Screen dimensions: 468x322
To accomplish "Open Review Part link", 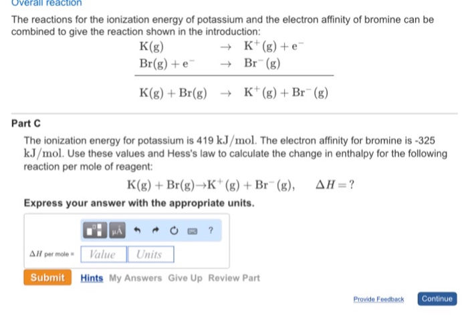I will point(234,278).
